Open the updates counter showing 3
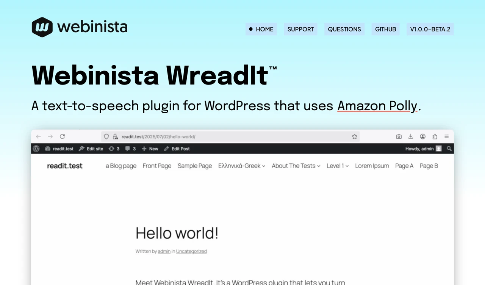This screenshot has width=485, height=285. point(114,149)
